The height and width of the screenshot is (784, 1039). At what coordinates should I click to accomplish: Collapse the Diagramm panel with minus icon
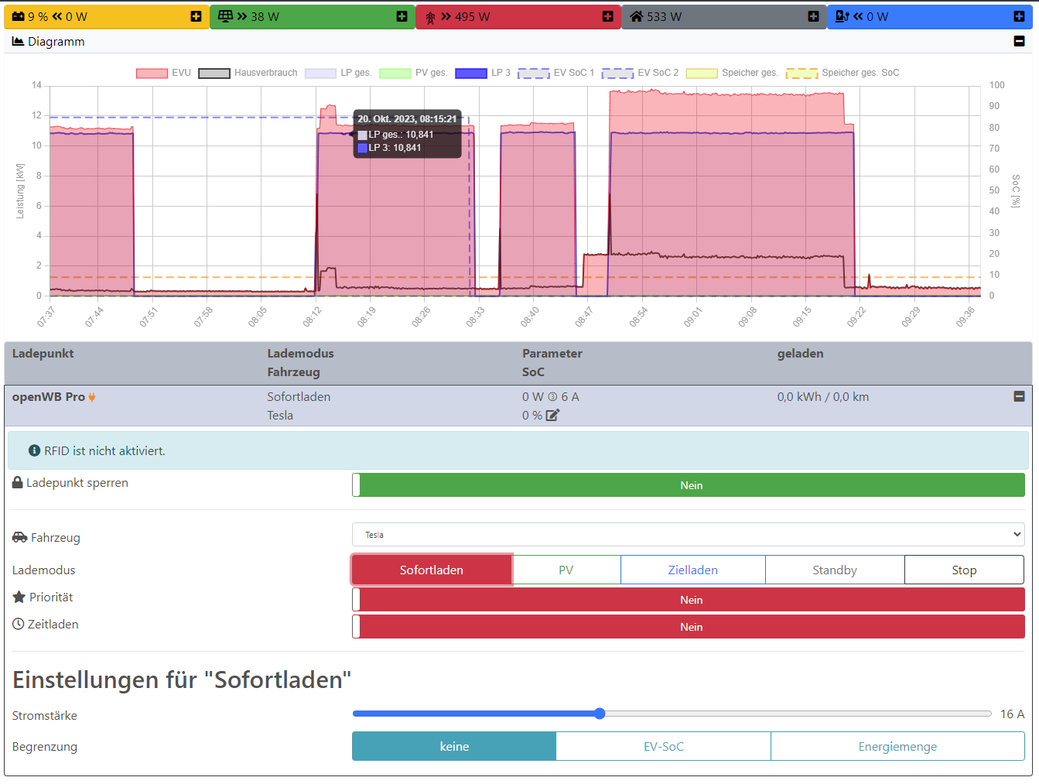click(x=1019, y=41)
